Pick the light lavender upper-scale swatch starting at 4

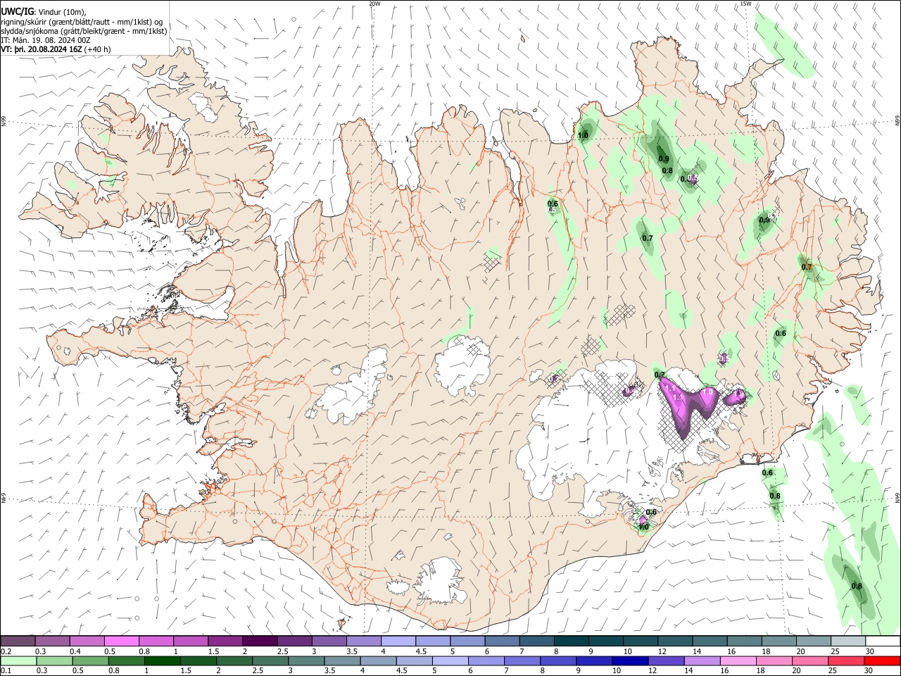[x=398, y=641]
